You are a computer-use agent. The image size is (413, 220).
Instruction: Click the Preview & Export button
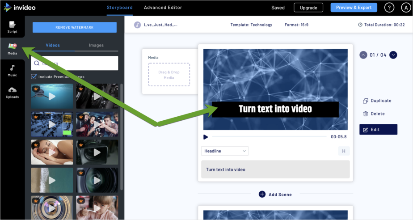[354, 8]
